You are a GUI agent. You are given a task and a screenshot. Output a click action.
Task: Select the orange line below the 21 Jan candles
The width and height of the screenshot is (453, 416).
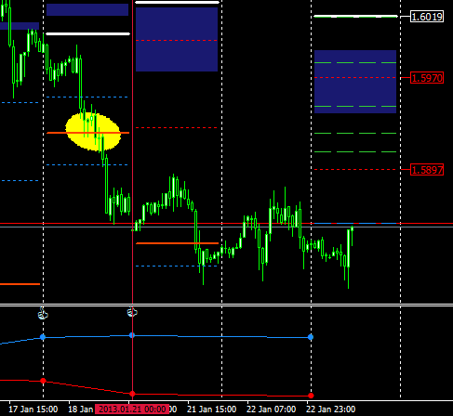click(x=177, y=243)
